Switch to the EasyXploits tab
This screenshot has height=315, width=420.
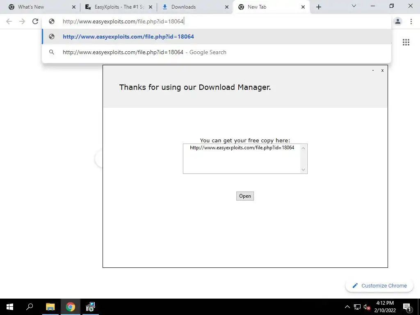click(118, 7)
